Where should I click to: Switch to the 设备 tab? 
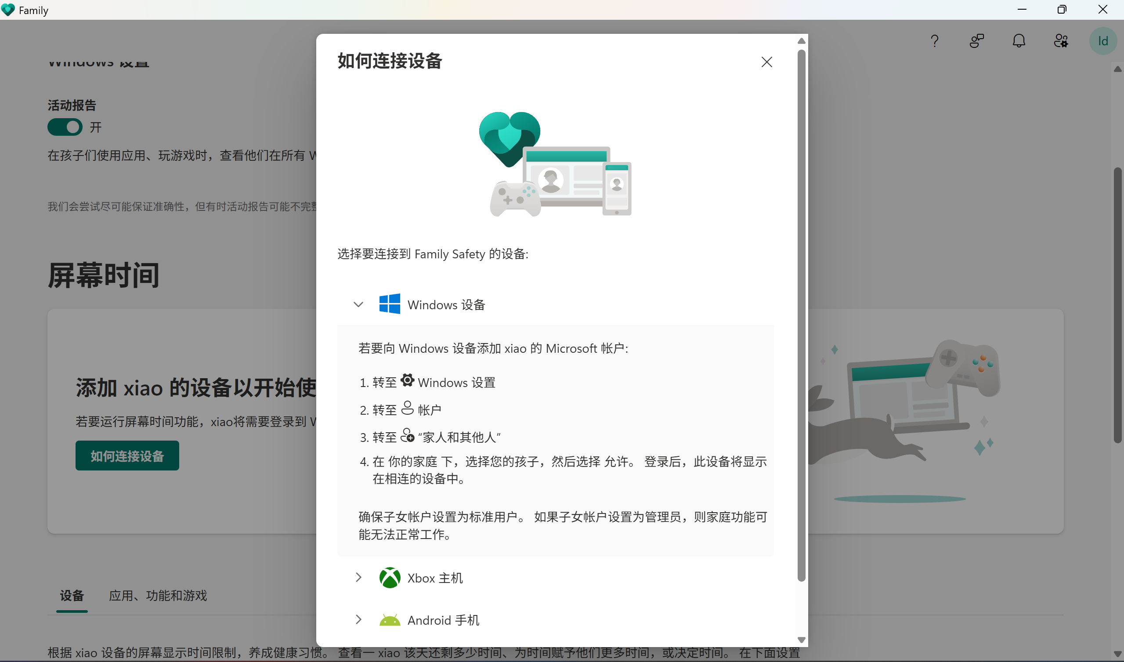(72, 596)
